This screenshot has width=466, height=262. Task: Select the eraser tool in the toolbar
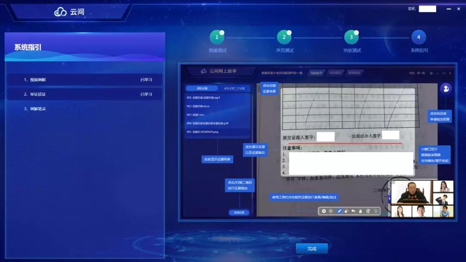point(346,211)
